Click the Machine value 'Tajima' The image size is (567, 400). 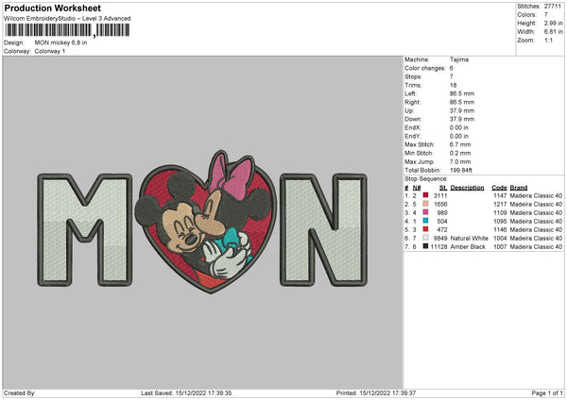click(459, 59)
